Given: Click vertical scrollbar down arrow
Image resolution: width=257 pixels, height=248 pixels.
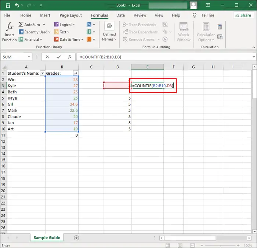Looking at the screenshot, I should (254, 232).
